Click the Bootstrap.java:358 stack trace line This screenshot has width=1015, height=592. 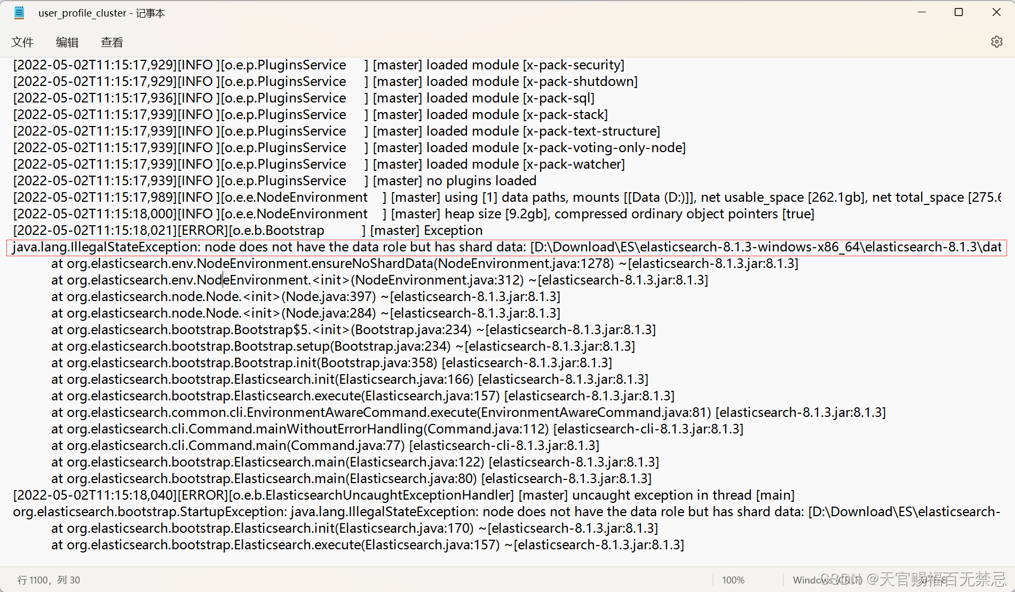point(332,363)
